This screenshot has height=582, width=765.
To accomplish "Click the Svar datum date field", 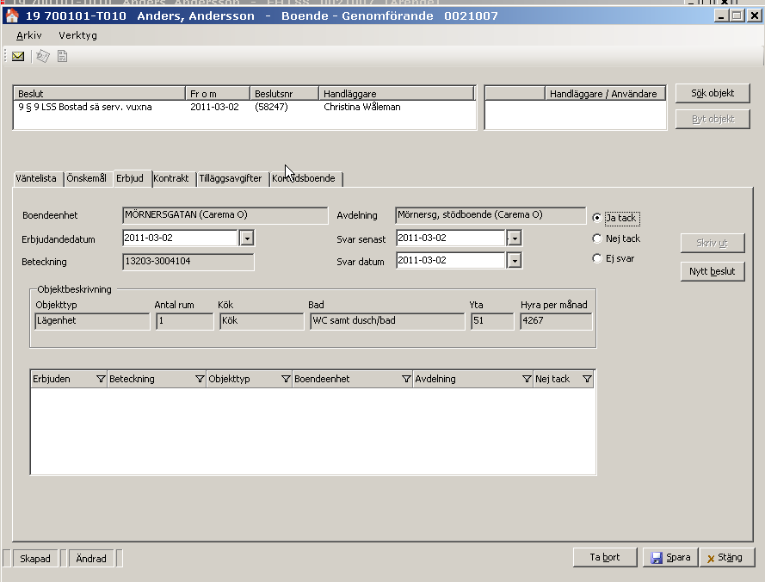I will (x=450, y=261).
